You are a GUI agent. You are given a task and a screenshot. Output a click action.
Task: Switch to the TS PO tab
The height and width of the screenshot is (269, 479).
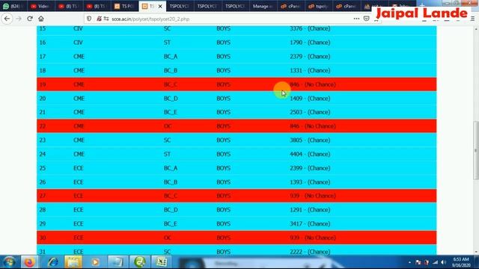pyautogui.click(x=124, y=6)
